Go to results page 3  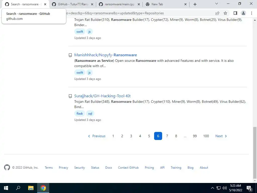click(131, 136)
